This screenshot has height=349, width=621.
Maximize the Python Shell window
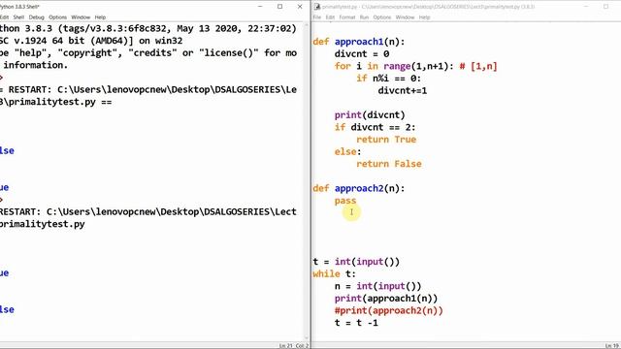[280, 7]
